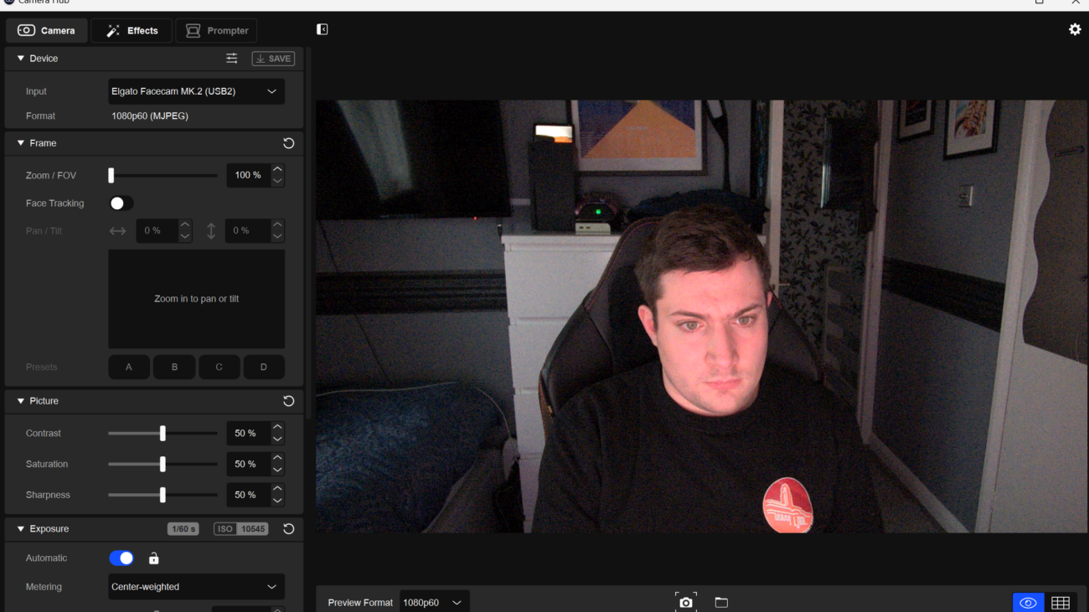Enable Face Tracking toggle

tap(121, 203)
